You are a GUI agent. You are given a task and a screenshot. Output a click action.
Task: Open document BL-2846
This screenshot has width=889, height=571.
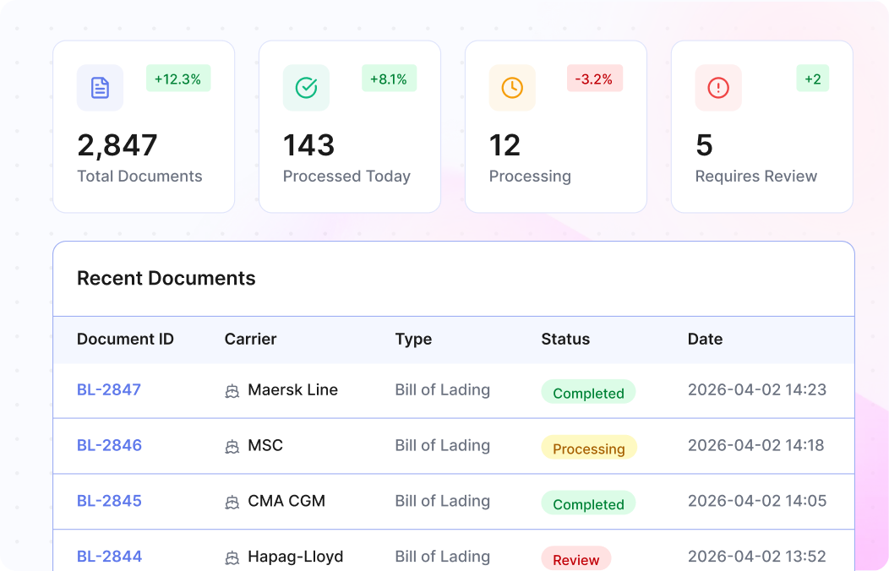tap(109, 445)
